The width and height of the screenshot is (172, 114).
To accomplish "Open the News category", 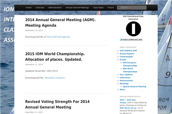I will (122, 89).
